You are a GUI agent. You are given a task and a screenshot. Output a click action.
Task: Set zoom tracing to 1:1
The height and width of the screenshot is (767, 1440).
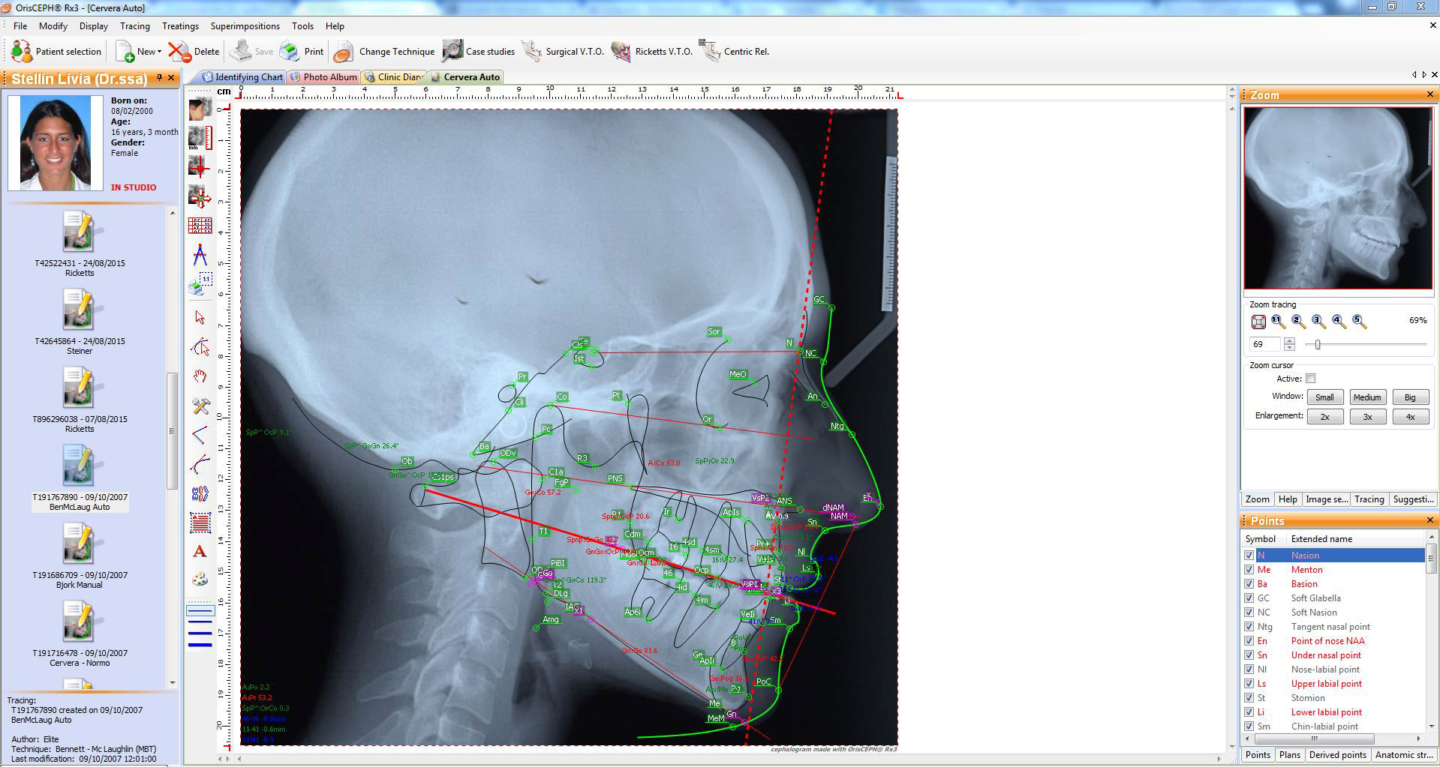coord(1279,322)
